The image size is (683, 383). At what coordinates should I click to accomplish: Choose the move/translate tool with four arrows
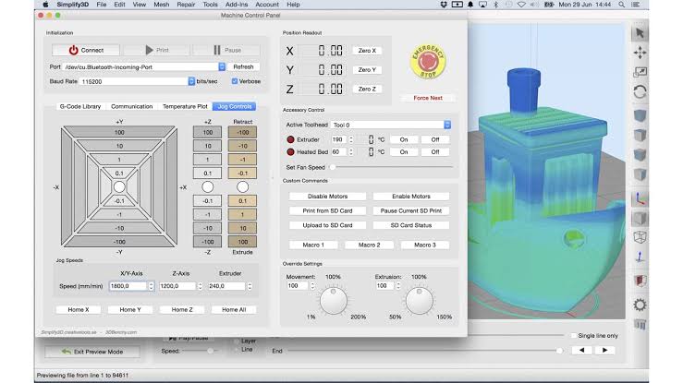coord(640,53)
